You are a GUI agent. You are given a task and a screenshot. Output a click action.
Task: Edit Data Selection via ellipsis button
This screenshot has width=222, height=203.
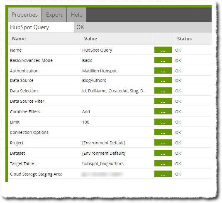tap(163, 91)
